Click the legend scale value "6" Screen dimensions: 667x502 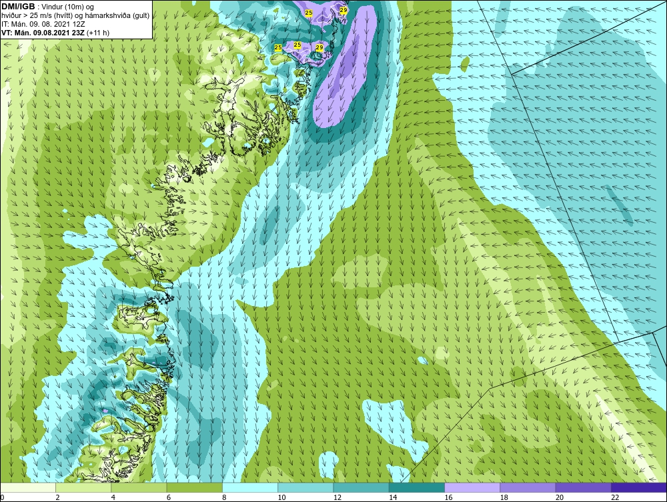[169, 497]
